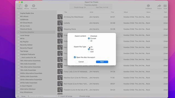Sort by the Title column header
175x98 pixels.
66,12
